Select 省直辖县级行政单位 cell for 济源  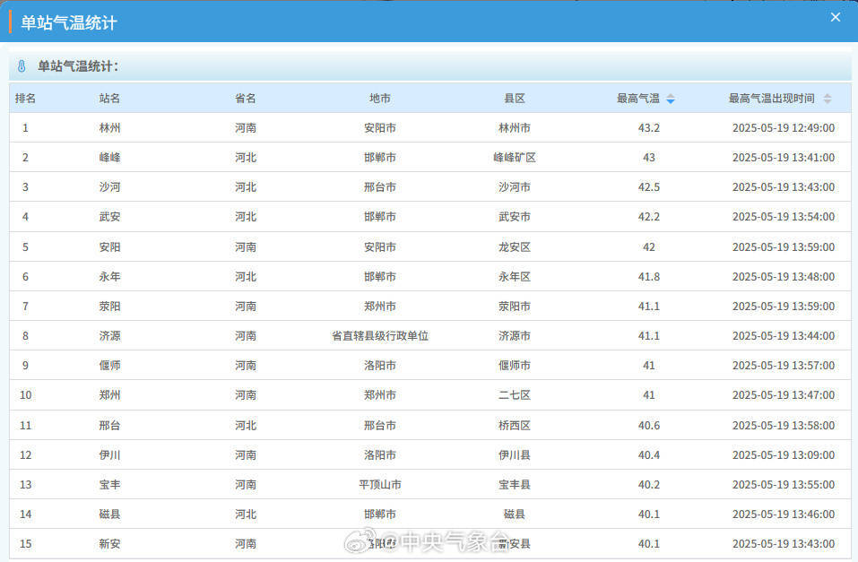[x=380, y=336]
